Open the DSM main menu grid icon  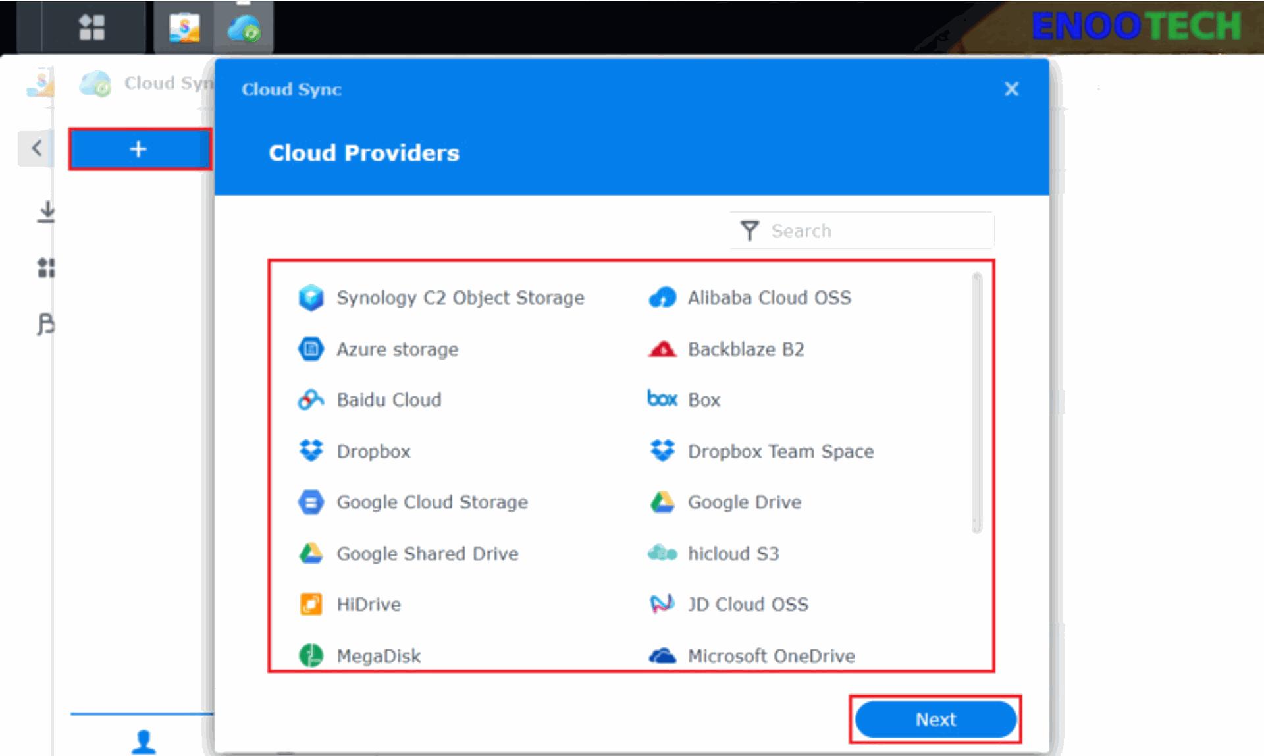click(x=92, y=28)
